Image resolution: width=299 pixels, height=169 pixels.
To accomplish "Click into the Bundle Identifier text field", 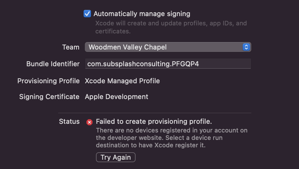I will (167, 64).
